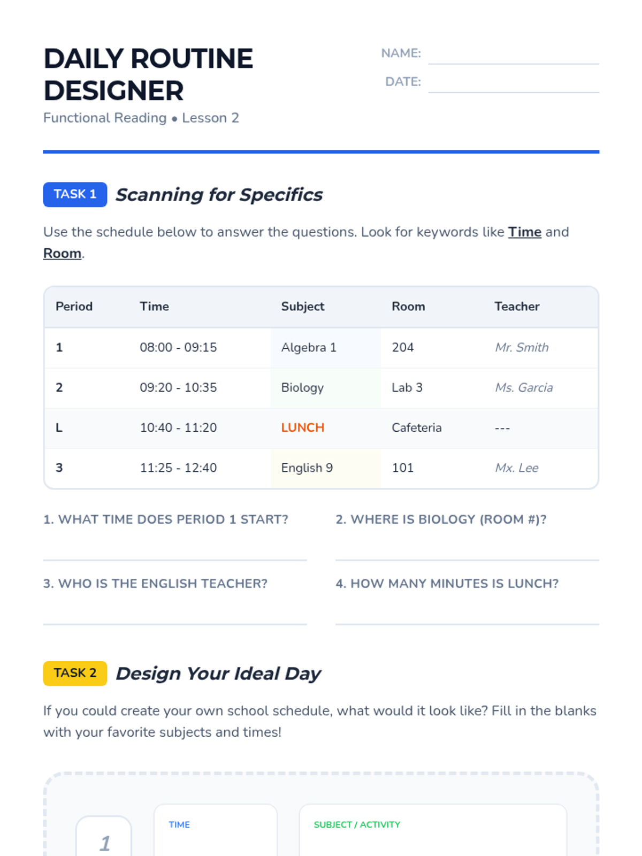The height and width of the screenshot is (856, 642).
Task: Click the blue TASK 1 badge
Action: coord(75,194)
